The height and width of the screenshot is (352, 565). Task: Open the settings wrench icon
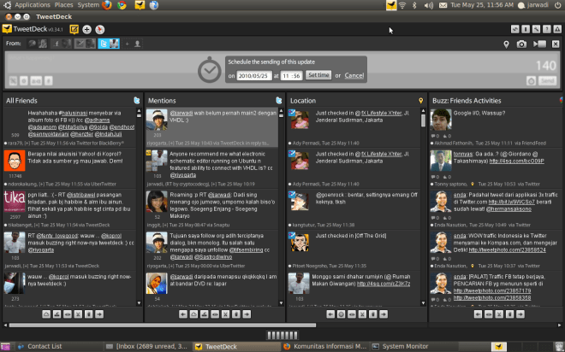tap(536, 30)
